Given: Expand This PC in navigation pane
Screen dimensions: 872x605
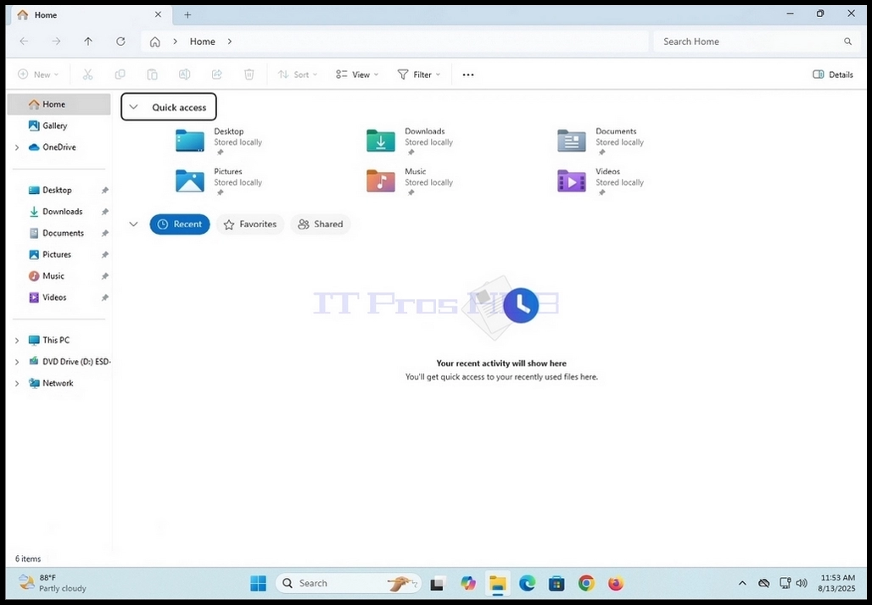Looking at the screenshot, I should [x=17, y=340].
